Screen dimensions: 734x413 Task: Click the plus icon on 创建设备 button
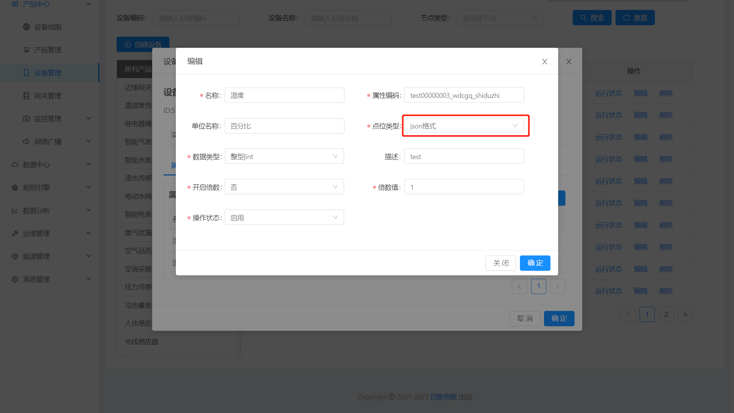click(x=128, y=44)
